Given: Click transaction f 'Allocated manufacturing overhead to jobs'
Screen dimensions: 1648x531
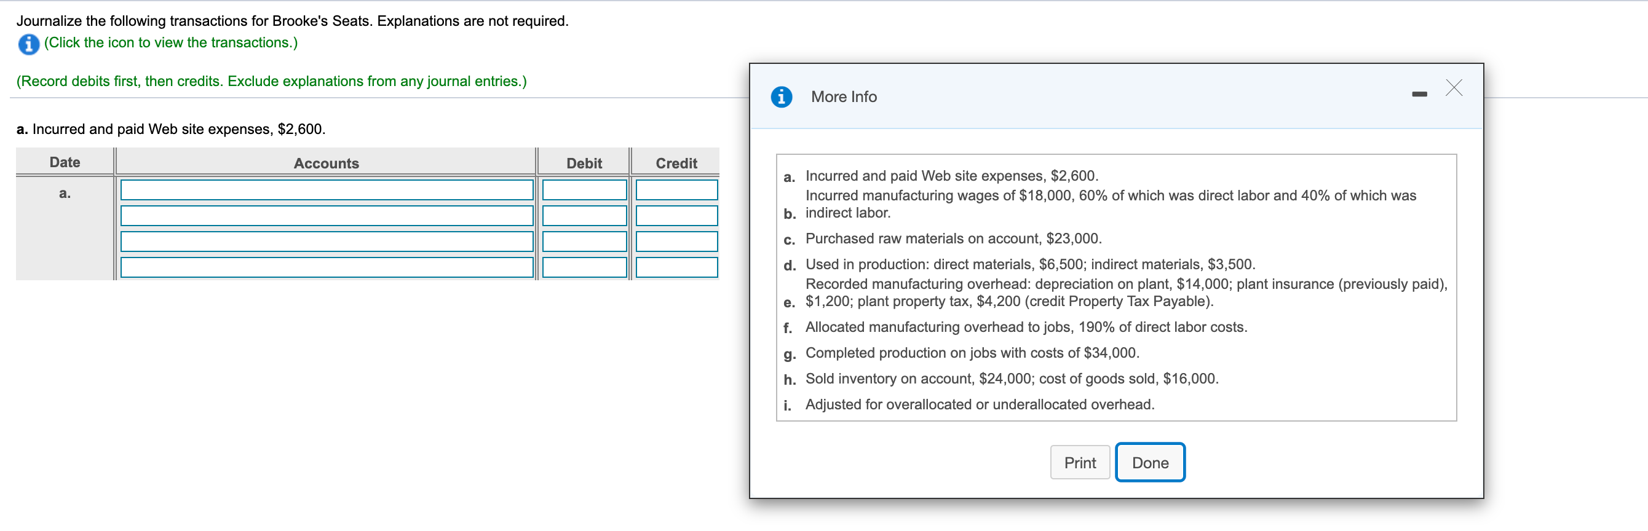Looking at the screenshot, I should click(1026, 327).
